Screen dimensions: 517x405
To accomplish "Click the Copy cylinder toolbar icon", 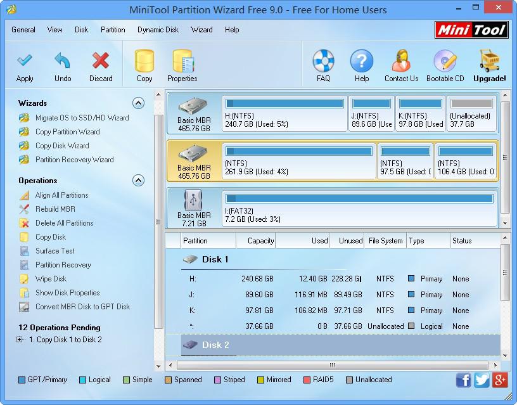I will click(x=144, y=61).
